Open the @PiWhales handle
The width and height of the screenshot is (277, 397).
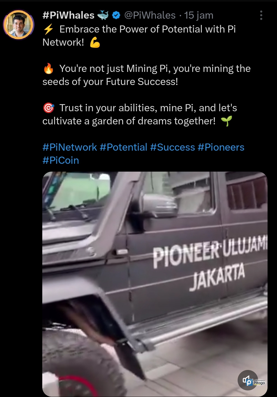click(150, 15)
